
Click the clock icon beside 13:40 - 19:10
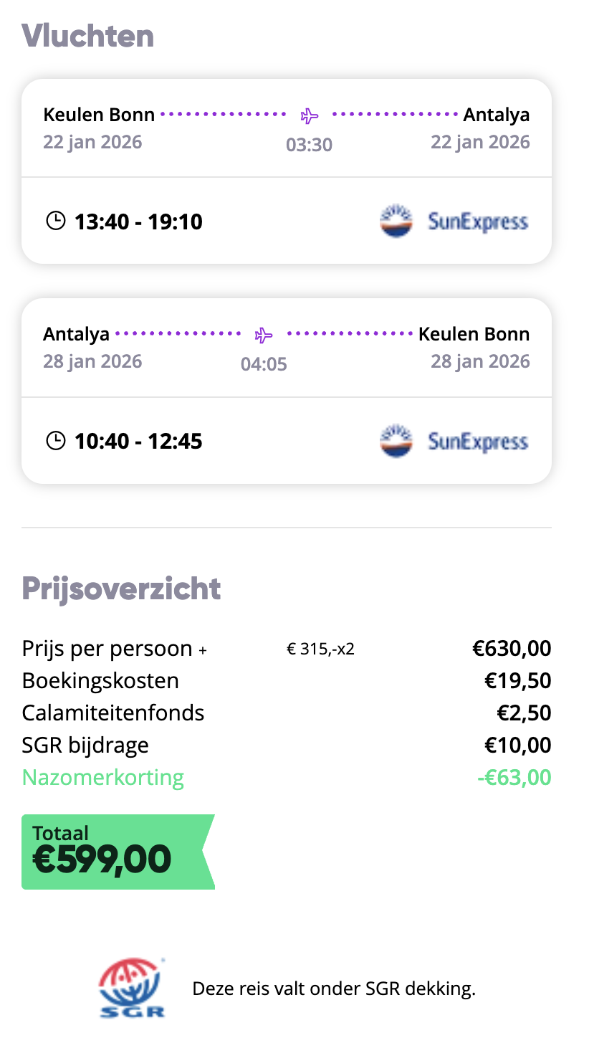click(x=55, y=221)
